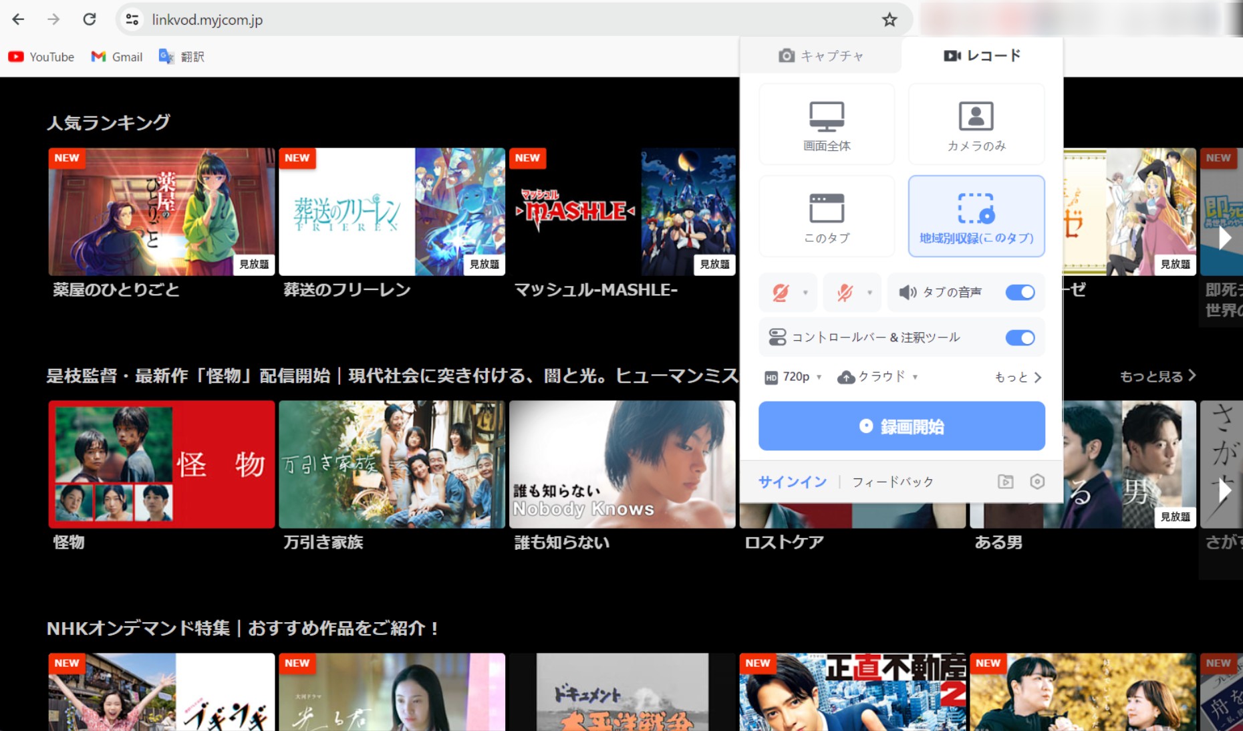Image resolution: width=1243 pixels, height=731 pixels.
Task: Open the 誰も知らない Nobody Knows thumbnail
Action: tap(622, 464)
